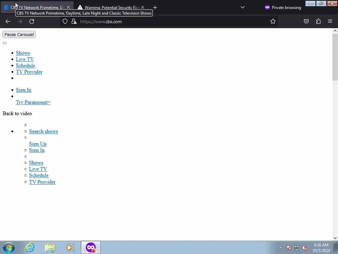This screenshot has width=338, height=254.
Task: Open the Schedule link in the top list
Action: (x=25, y=65)
